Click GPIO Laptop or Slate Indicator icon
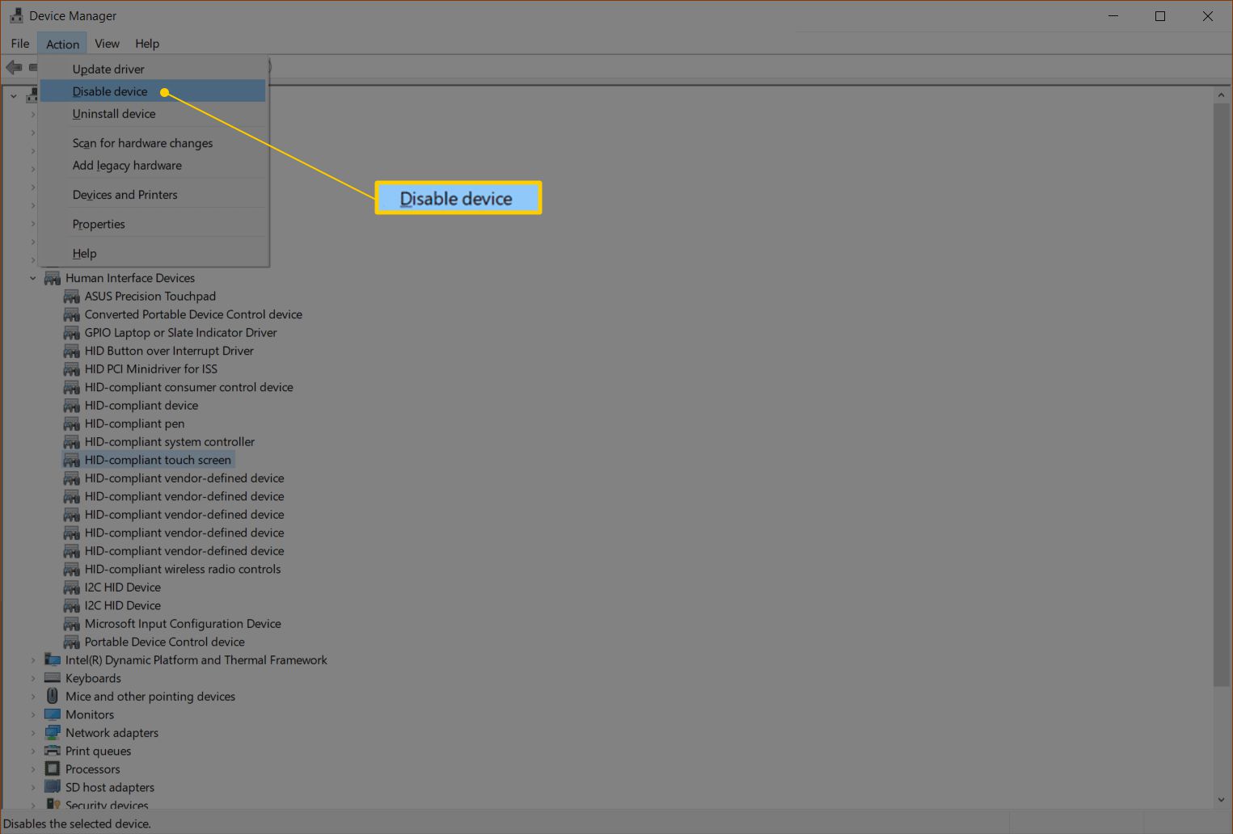 tap(72, 333)
